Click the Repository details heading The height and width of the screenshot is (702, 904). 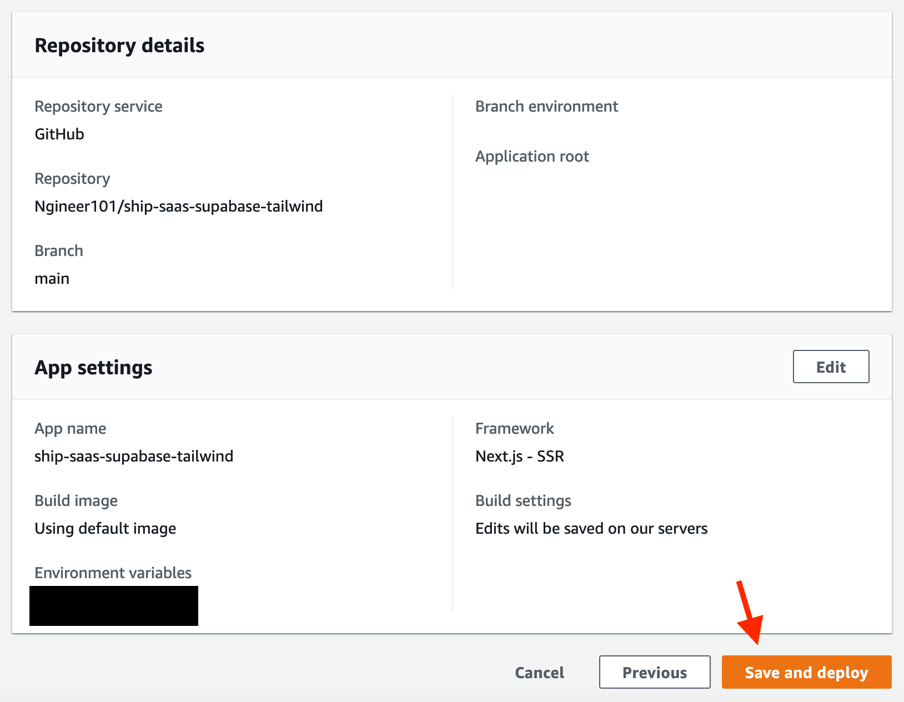(119, 46)
